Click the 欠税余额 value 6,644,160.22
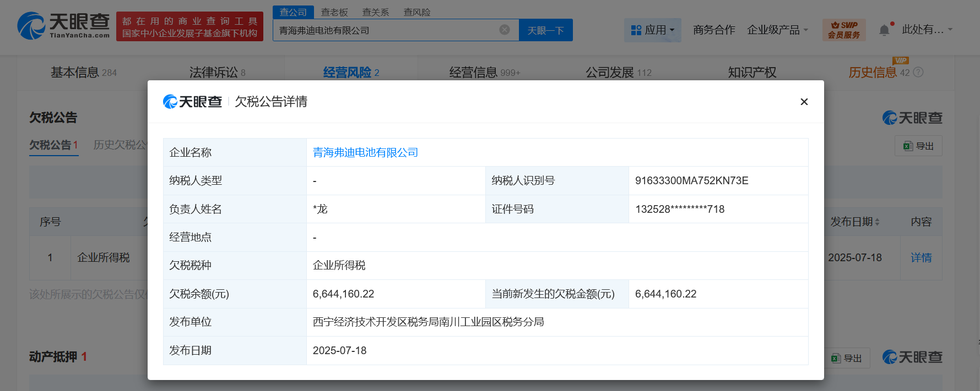 (x=343, y=294)
